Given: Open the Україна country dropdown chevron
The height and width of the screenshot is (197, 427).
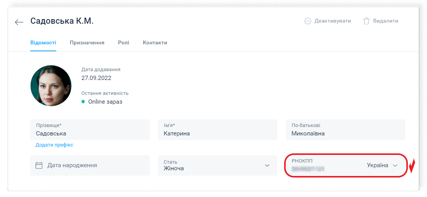Looking at the screenshot, I should pos(395,165).
